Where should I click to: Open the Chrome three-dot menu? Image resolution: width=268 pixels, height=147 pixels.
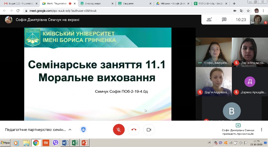263,11
